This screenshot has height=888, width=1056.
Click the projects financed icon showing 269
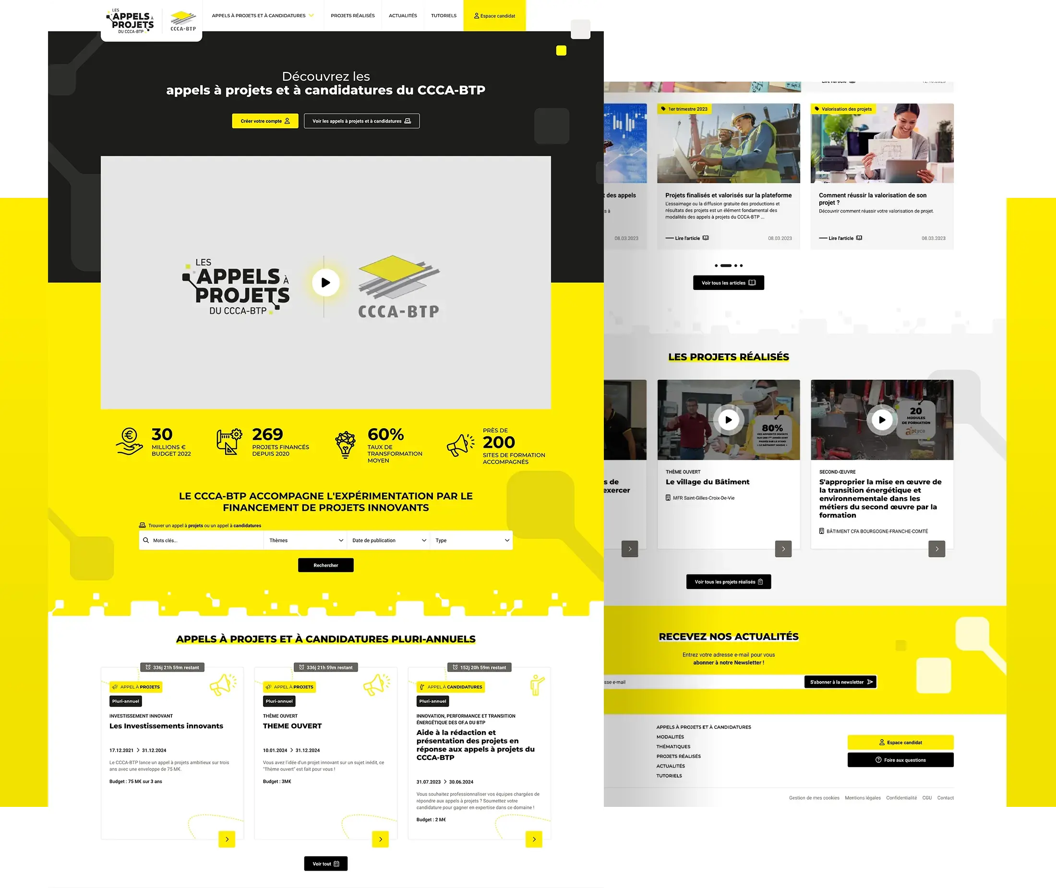pos(231,441)
